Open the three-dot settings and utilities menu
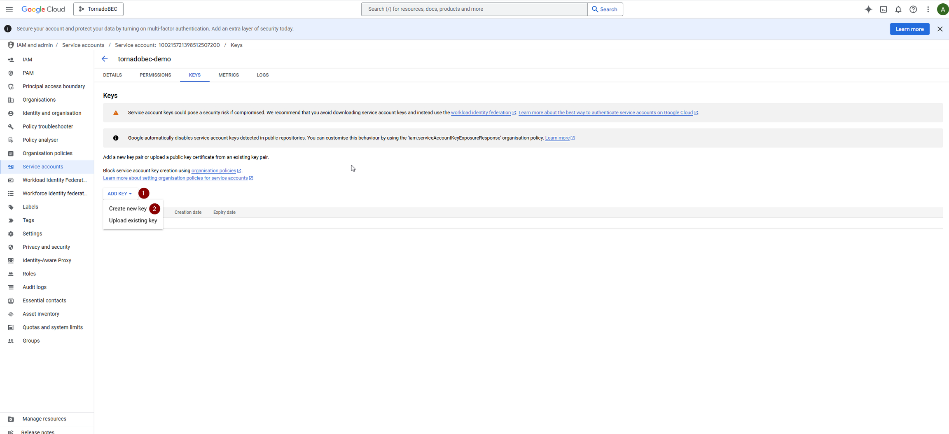The width and height of the screenshot is (949, 434). (928, 9)
